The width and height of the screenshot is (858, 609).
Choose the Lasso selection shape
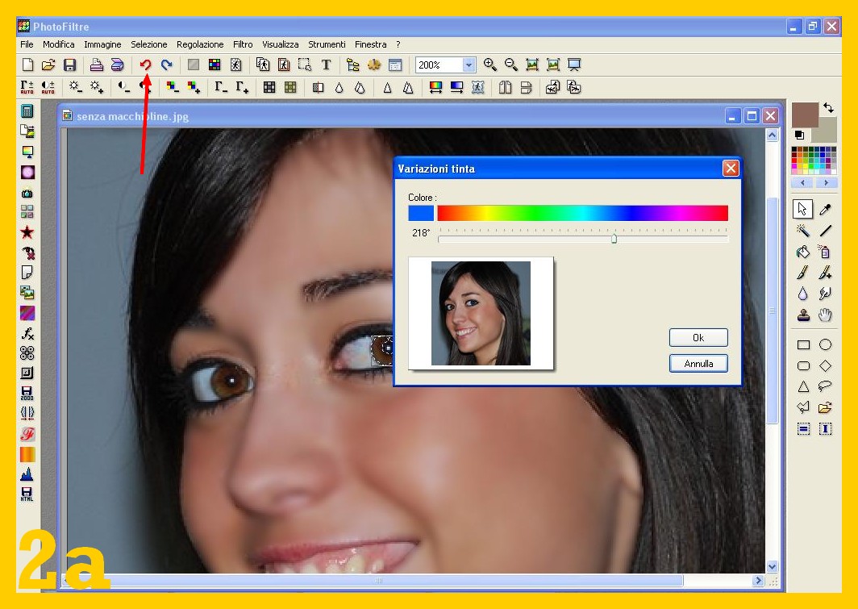coord(825,386)
